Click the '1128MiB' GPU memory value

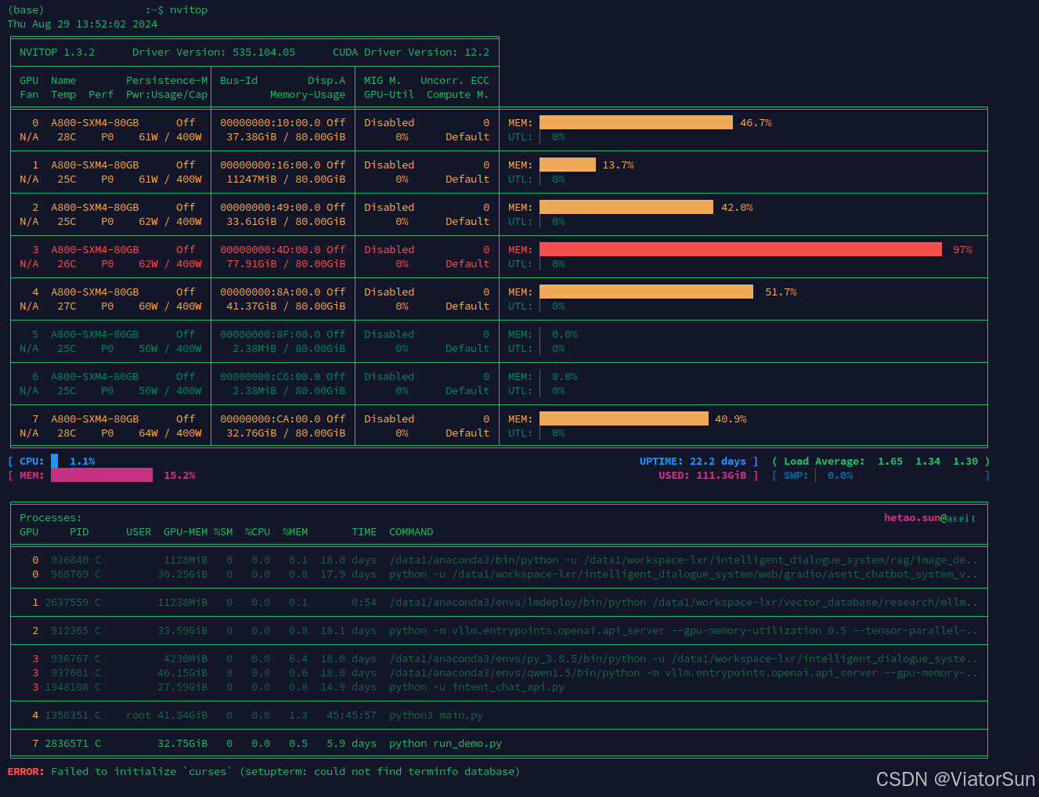pos(186,560)
